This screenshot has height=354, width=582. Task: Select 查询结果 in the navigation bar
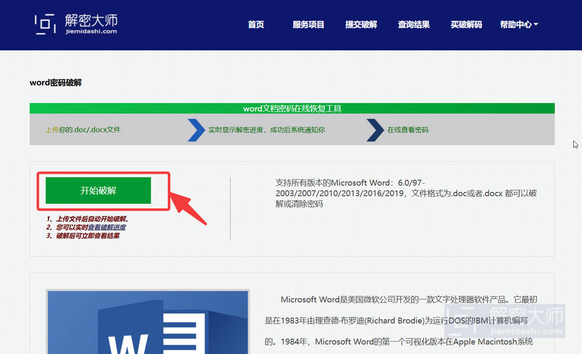pyautogui.click(x=413, y=24)
